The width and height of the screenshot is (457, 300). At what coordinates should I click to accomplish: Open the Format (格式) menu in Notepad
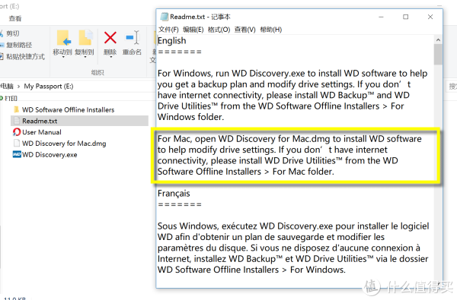[219, 30]
